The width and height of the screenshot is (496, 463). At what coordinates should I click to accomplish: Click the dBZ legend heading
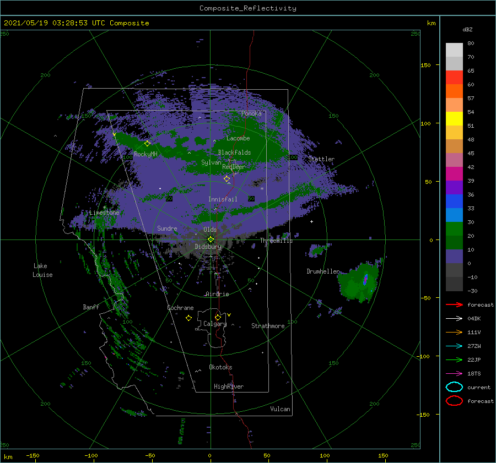(467, 29)
